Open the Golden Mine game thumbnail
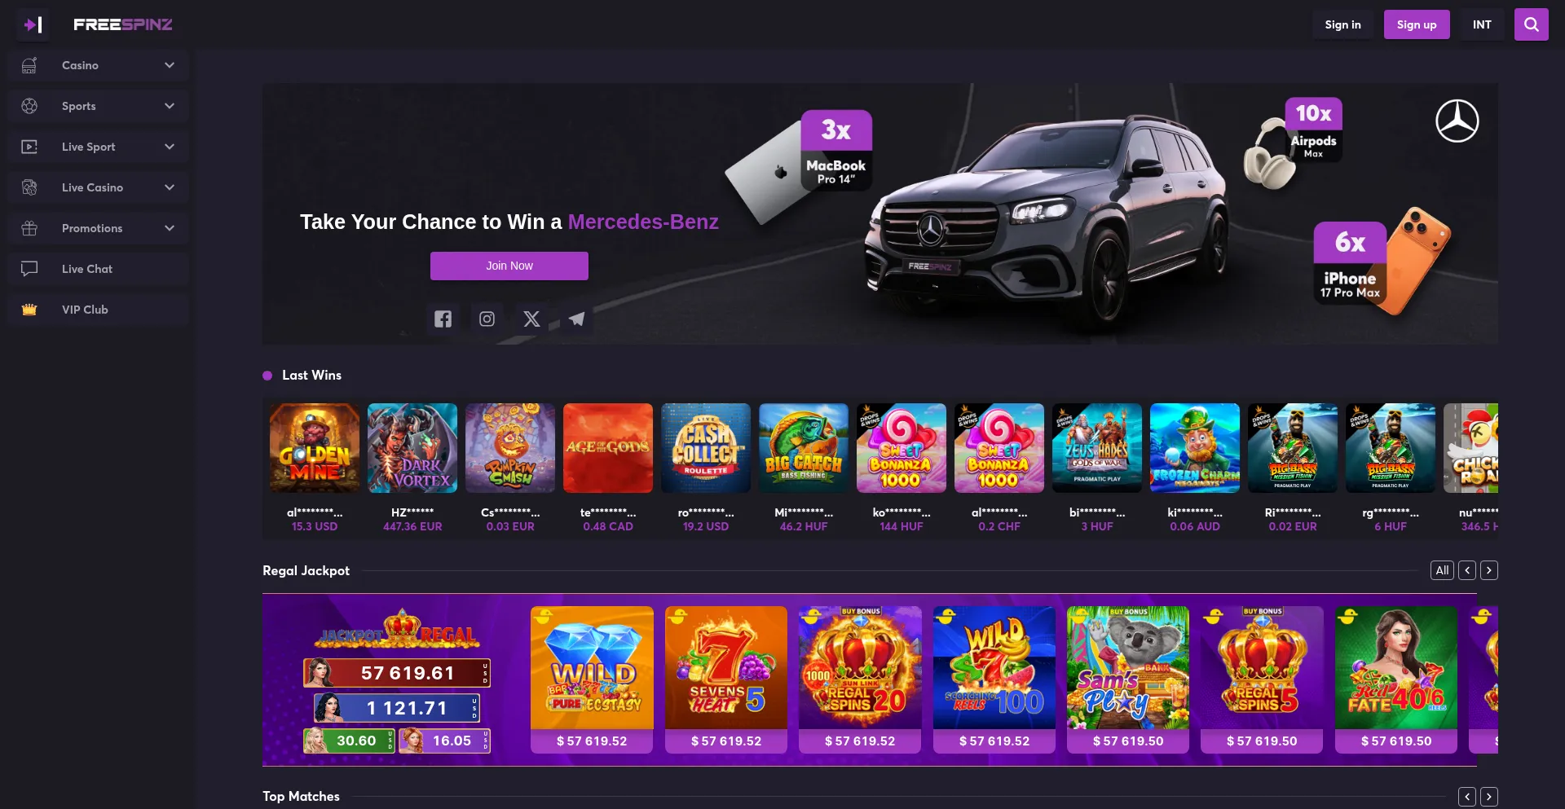The width and height of the screenshot is (1565, 809). tap(315, 448)
